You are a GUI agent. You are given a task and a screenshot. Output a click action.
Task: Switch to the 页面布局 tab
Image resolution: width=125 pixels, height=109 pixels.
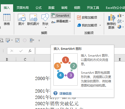click(22, 8)
